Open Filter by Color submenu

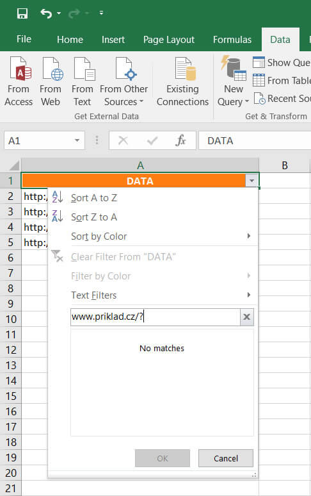[x=154, y=276]
